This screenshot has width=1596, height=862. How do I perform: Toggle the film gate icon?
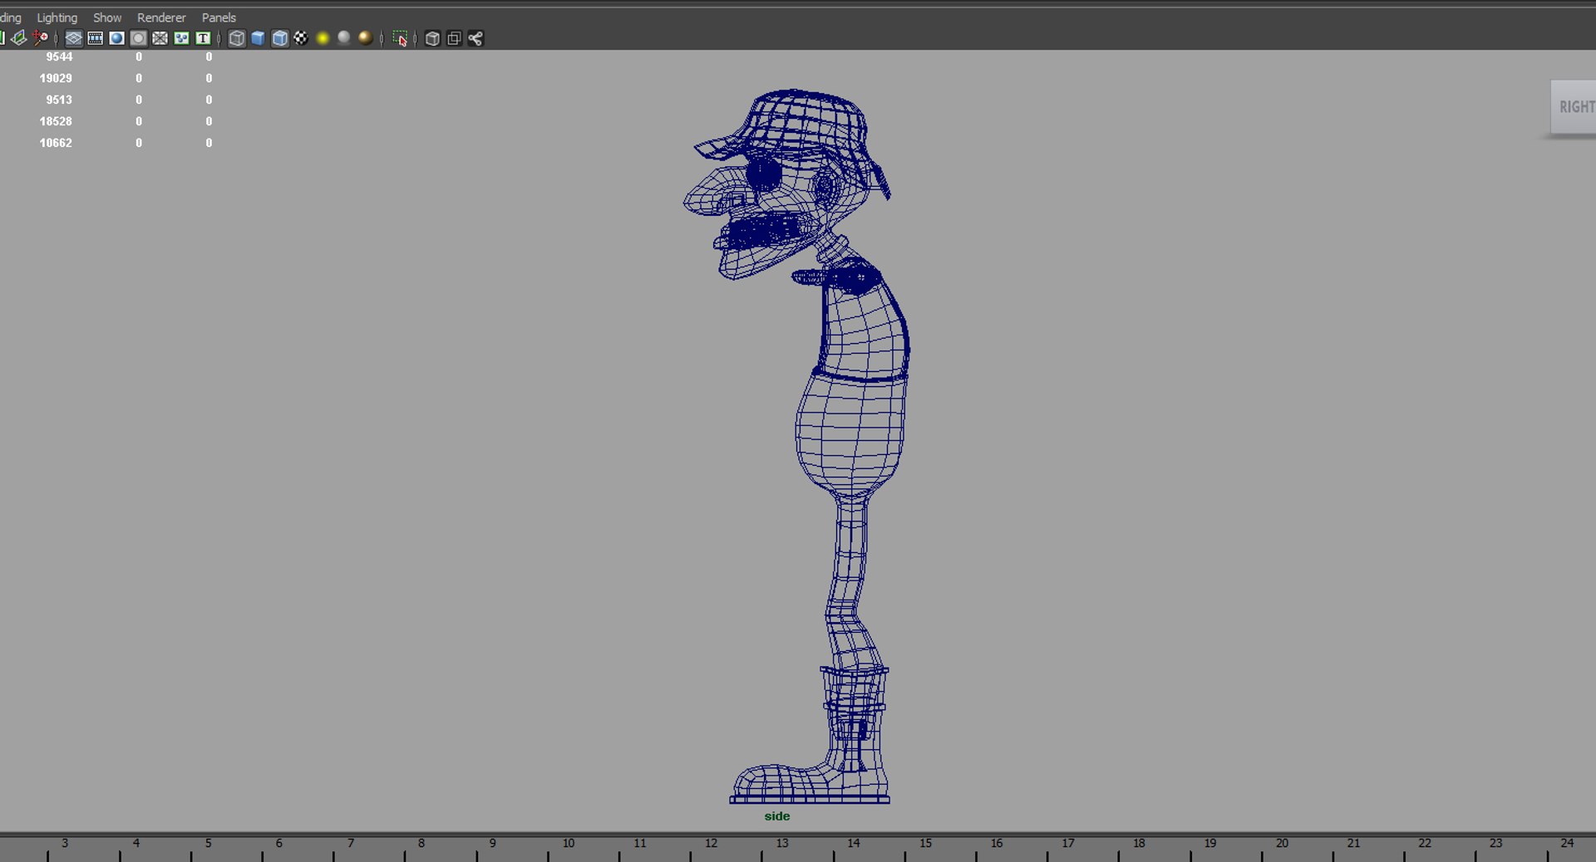[95, 38]
